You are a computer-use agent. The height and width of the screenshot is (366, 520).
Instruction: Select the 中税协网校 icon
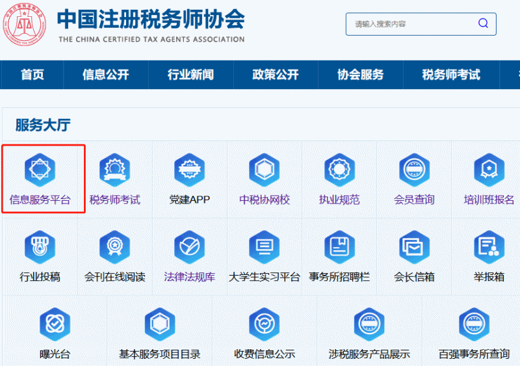tap(264, 170)
